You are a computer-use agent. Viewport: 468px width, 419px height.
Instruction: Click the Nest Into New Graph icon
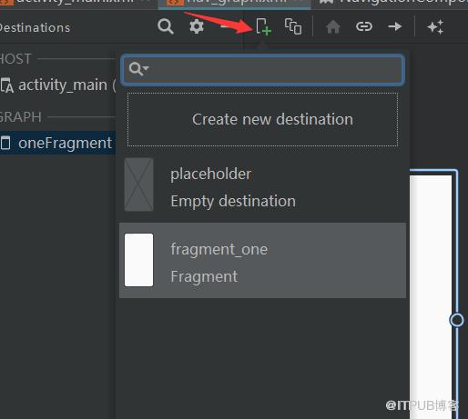tap(293, 26)
